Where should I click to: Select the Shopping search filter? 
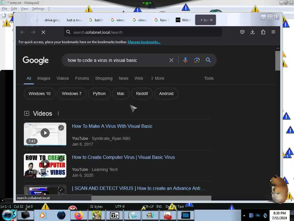click(x=104, y=78)
